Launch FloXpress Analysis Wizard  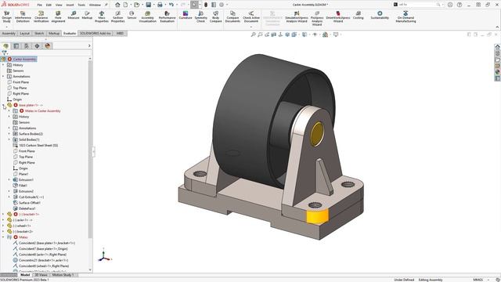pyautogui.click(x=317, y=18)
